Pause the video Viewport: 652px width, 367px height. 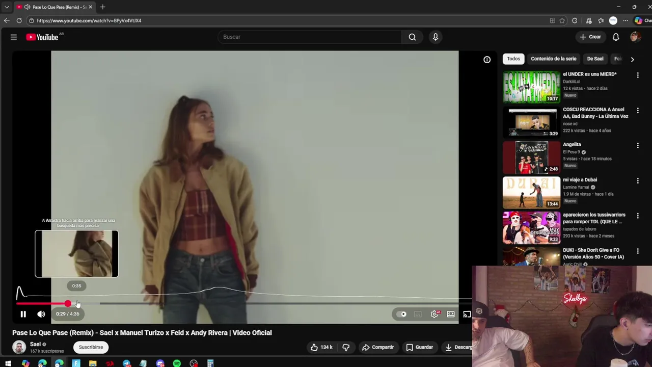pyautogui.click(x=23, y=314)
